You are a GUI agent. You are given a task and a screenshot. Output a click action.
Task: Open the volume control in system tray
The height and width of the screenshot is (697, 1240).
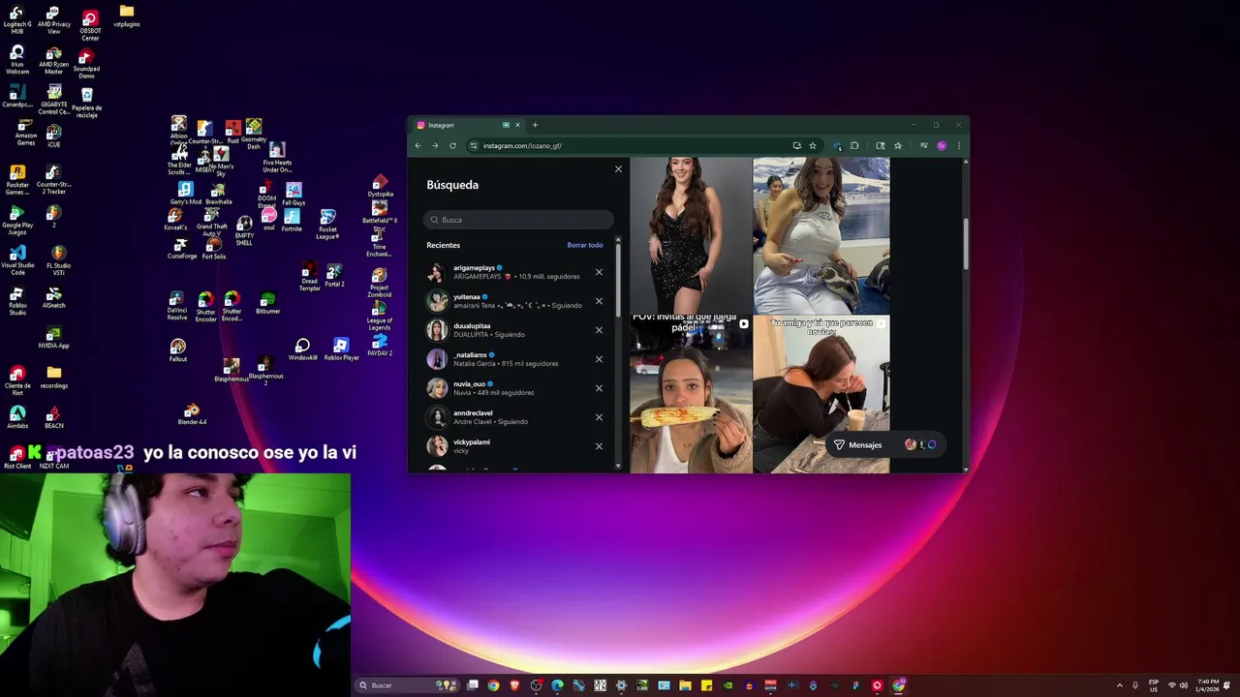(1184, 685)
